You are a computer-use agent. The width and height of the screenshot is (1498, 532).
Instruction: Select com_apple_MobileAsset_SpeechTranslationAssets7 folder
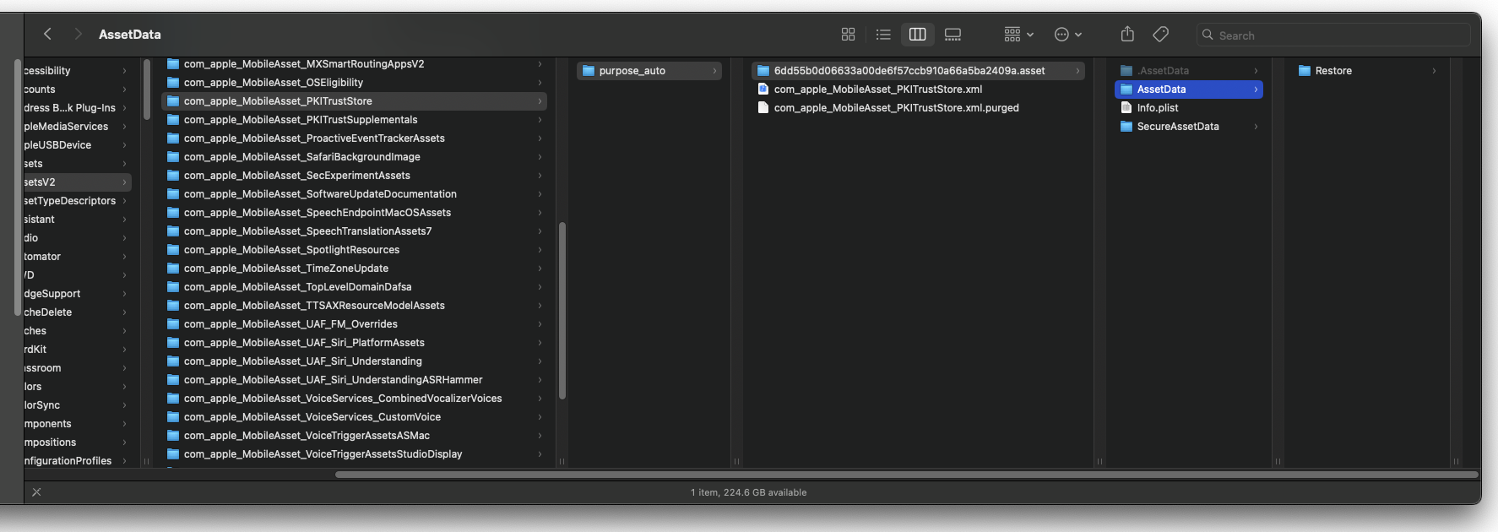(354, 231)
